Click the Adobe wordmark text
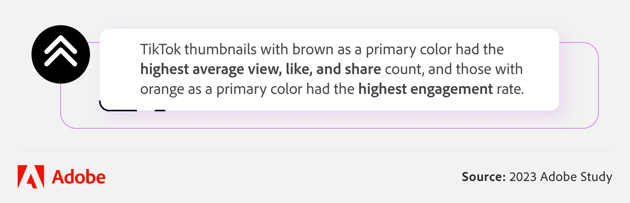The image size is (630, 203). coord(79,177)
